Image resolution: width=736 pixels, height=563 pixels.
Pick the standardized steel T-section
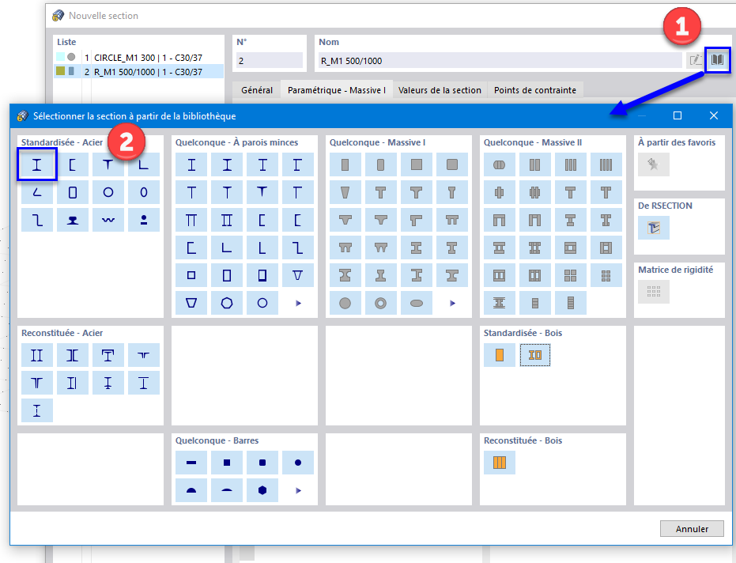(108, 164)
